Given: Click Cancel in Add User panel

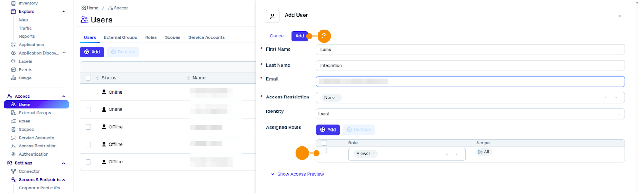Looking at the screenshot, I should click(277, 36).
